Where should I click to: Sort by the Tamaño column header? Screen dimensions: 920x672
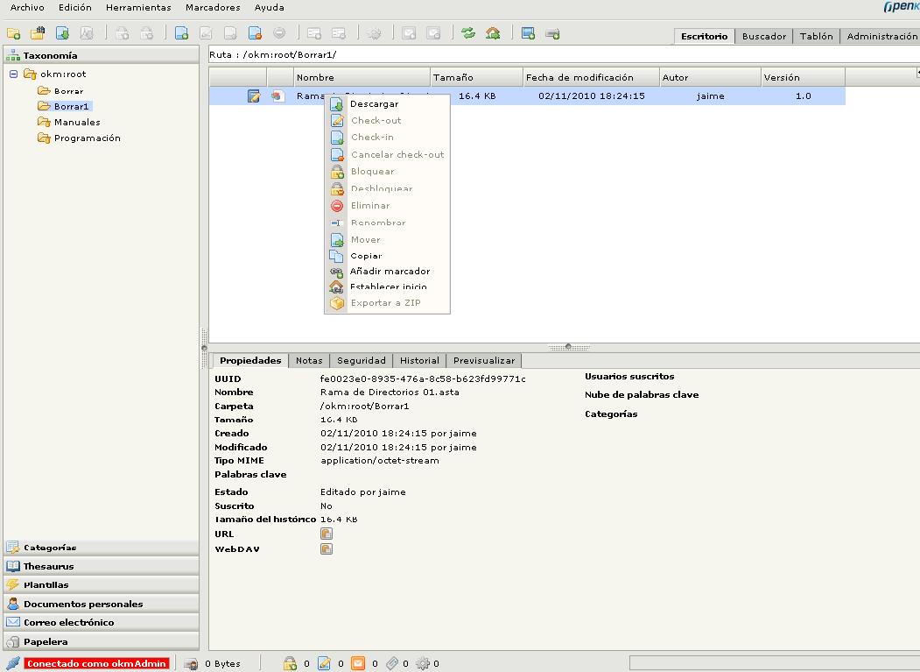(x=476, y=77)
